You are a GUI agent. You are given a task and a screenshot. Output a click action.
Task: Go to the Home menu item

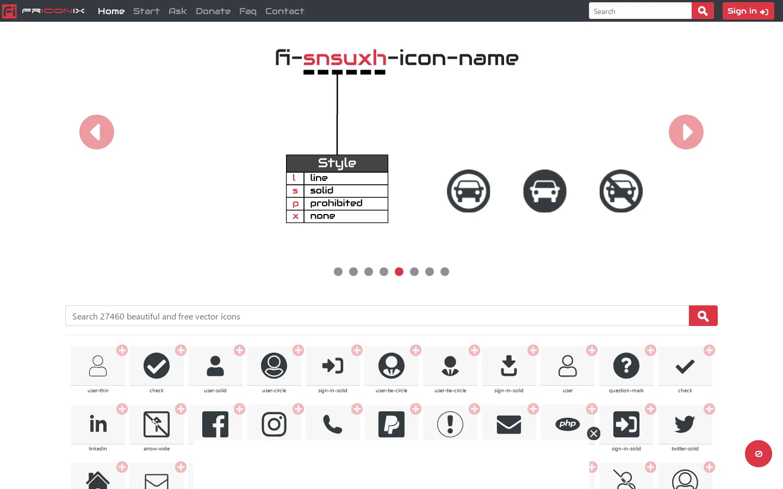pyautogui.click(x=111, y=11)
